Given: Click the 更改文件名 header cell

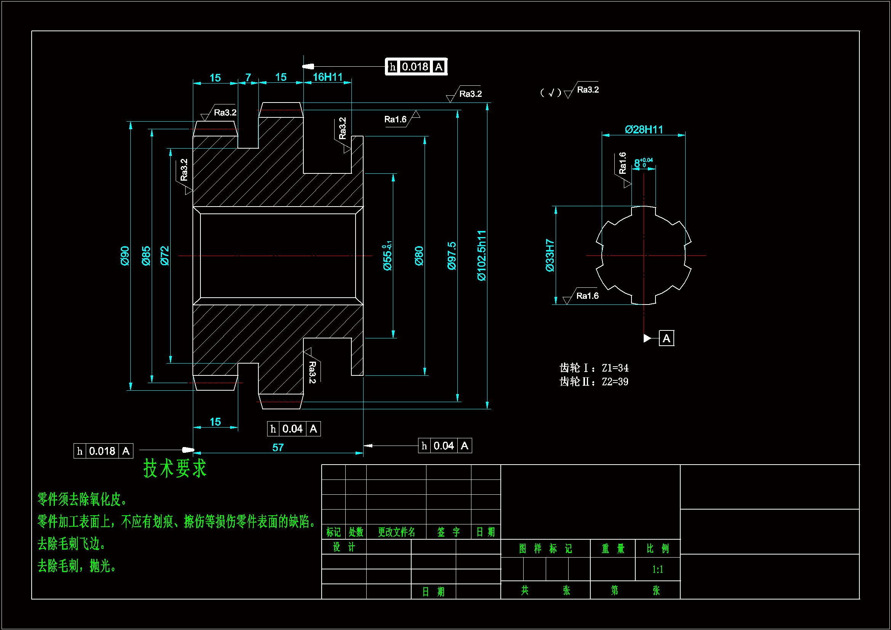Looking at the screenshot, I should pyautogui.click(x=396, y=532).
